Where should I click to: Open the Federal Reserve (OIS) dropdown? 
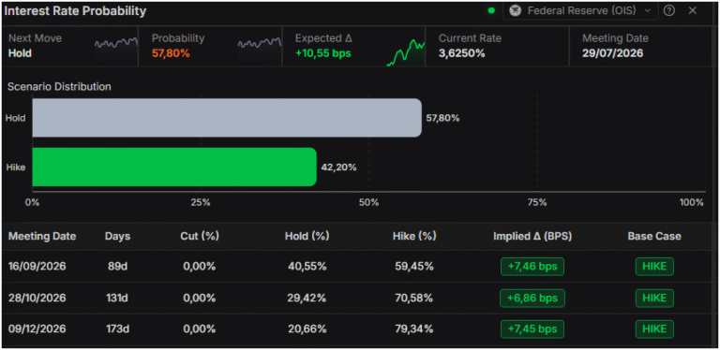coord(580,10)
